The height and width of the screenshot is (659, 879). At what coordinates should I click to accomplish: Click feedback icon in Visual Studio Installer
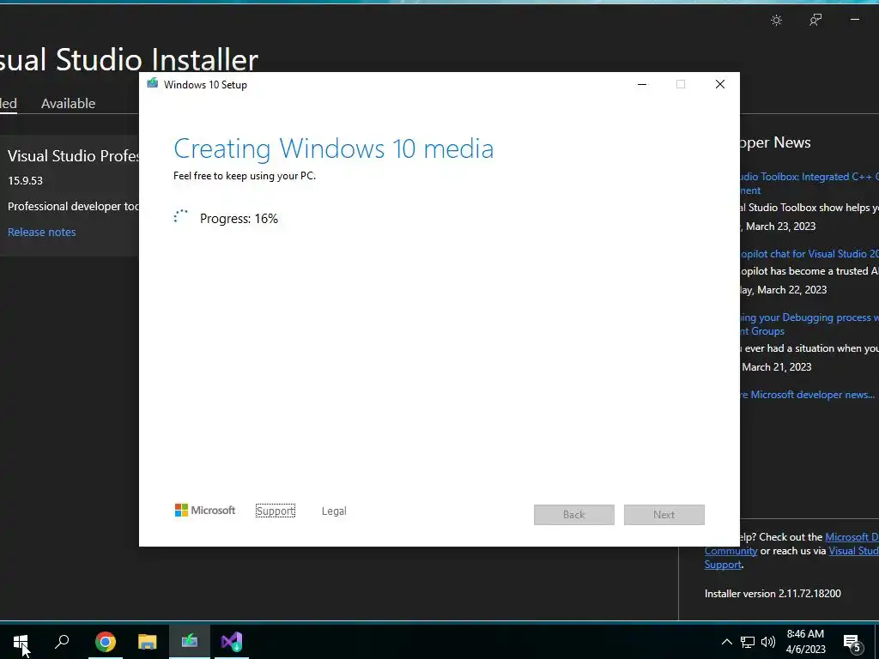(x=815, y=21)
